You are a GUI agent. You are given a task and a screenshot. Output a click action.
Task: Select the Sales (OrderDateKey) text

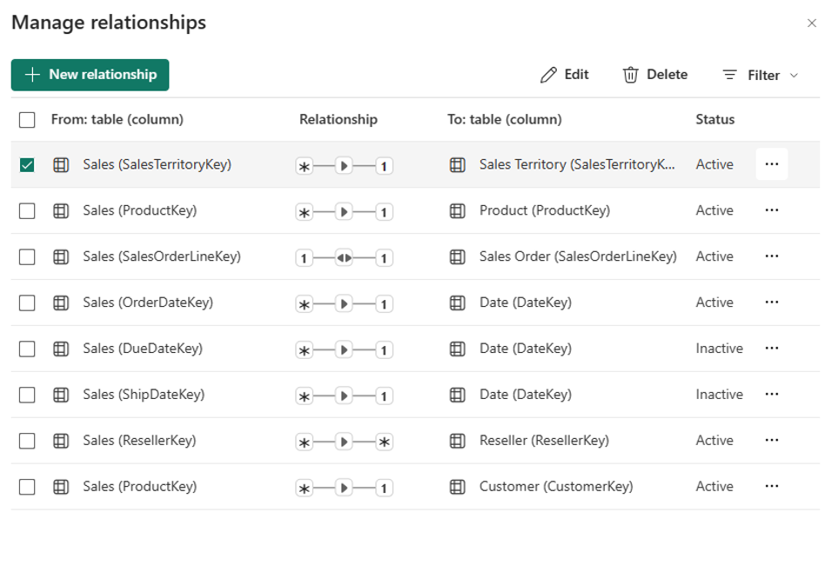(148, 303)
